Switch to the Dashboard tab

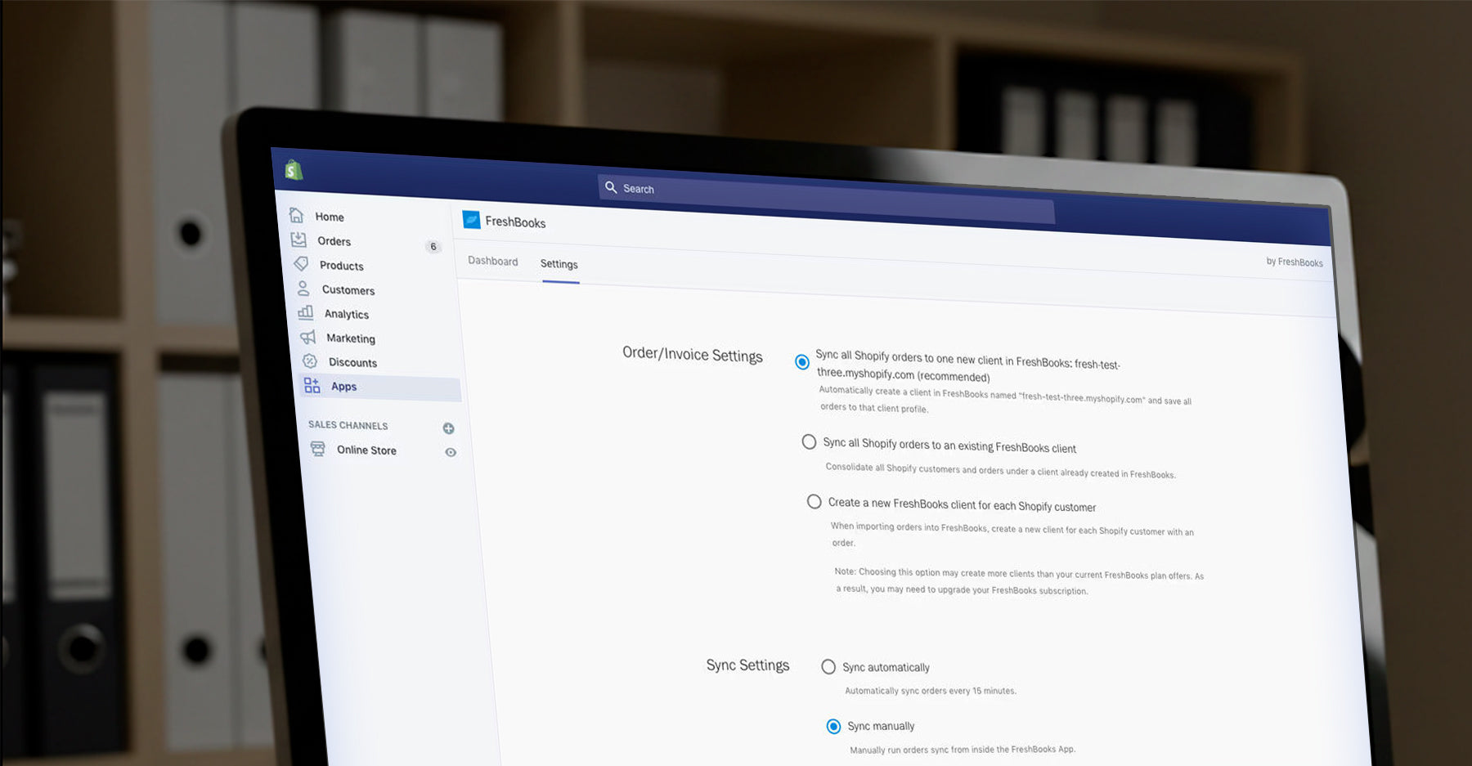point(492,261)
